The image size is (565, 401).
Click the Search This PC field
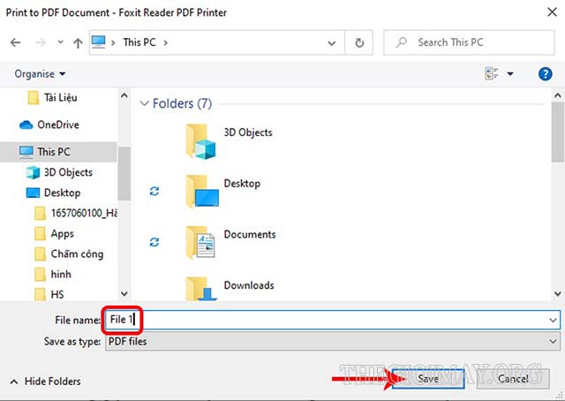(x=469, y=42)
